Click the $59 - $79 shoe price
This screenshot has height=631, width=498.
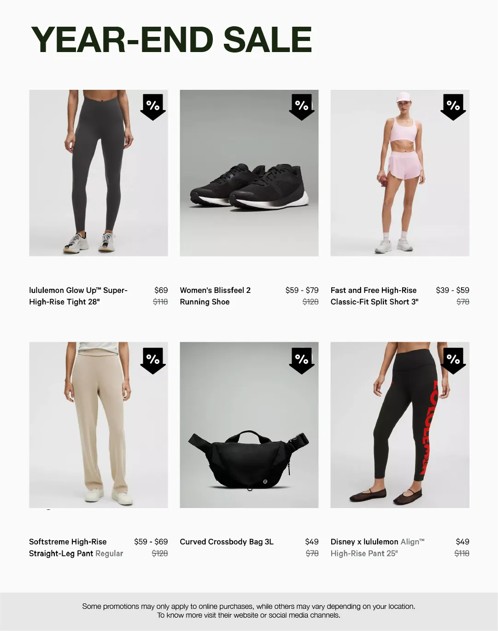[x=302, y=290]
